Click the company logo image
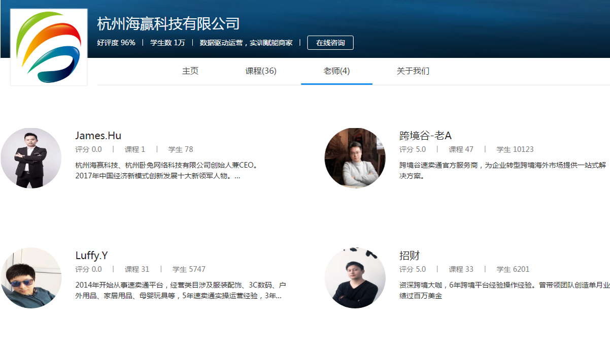 pos(49,47)
